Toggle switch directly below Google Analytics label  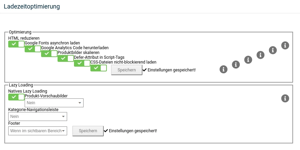pyautogui.click(x=49, y=54)
